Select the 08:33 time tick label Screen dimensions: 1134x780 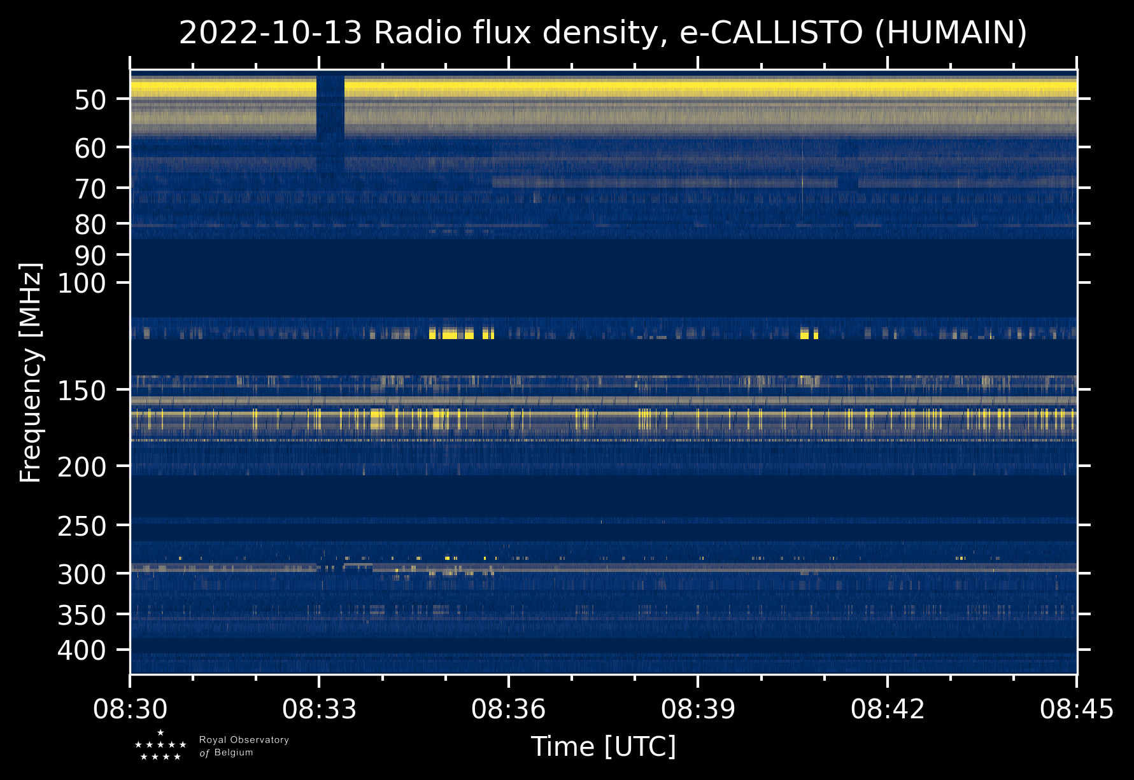(319, 709)
